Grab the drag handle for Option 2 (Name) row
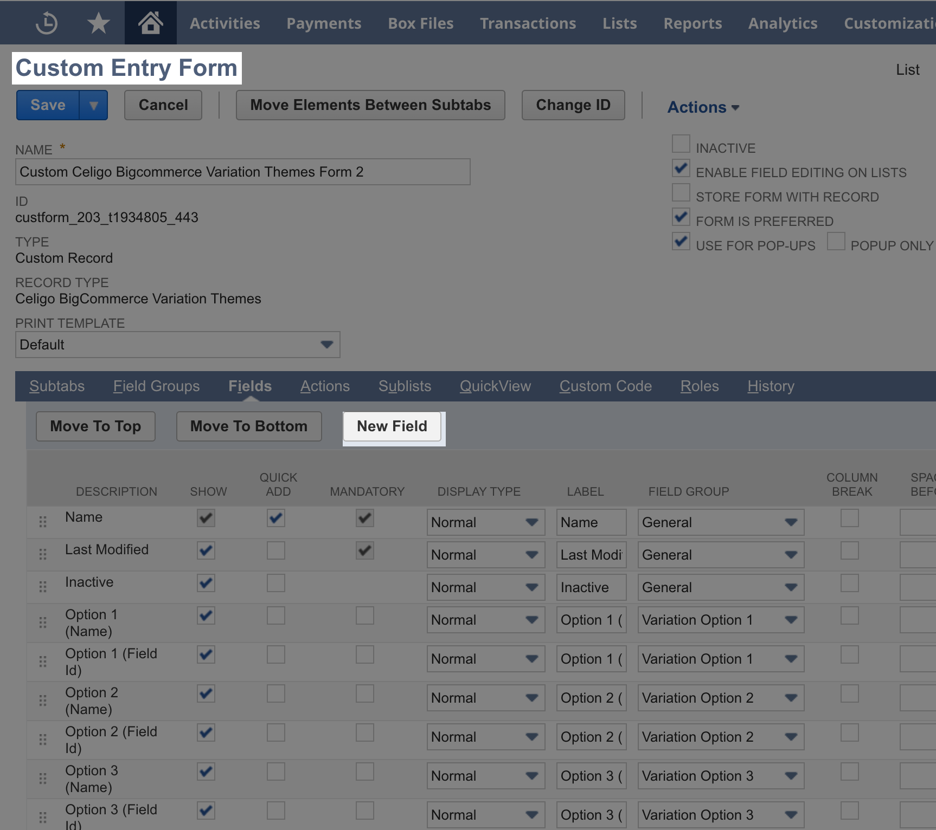 click(x=43, y=701)
